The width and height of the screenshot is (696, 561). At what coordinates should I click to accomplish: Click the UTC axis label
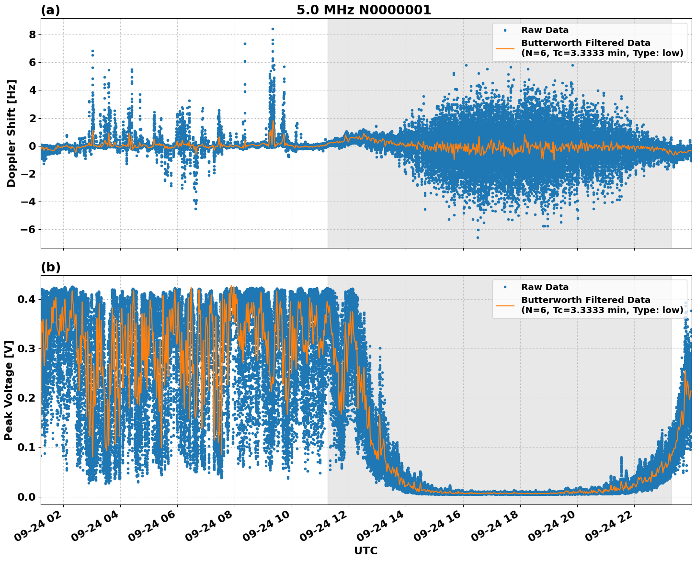click(365, 550)
